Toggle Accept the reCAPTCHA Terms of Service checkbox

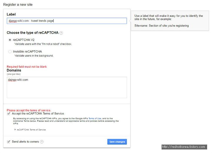coord(9,114)
